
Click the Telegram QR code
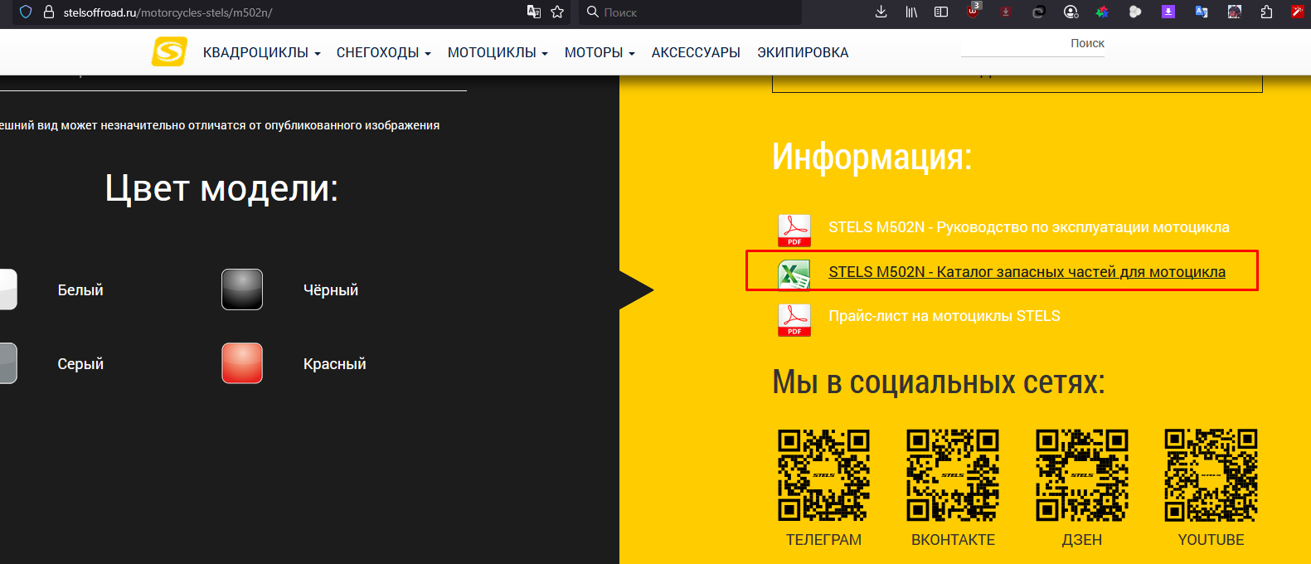(823, 475)
